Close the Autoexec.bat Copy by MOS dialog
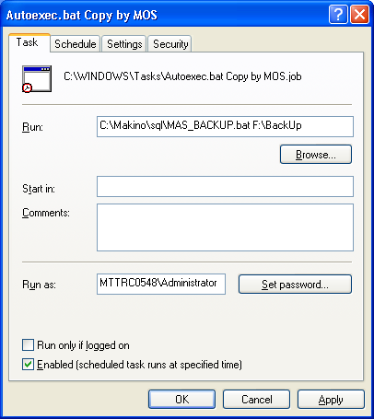This screenshot has width=374, height=419. 359,14
